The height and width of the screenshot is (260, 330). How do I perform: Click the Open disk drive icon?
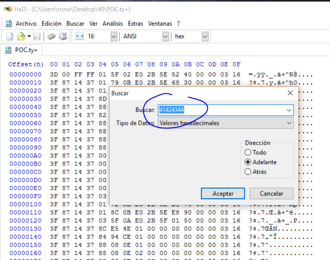coord(63,37)
